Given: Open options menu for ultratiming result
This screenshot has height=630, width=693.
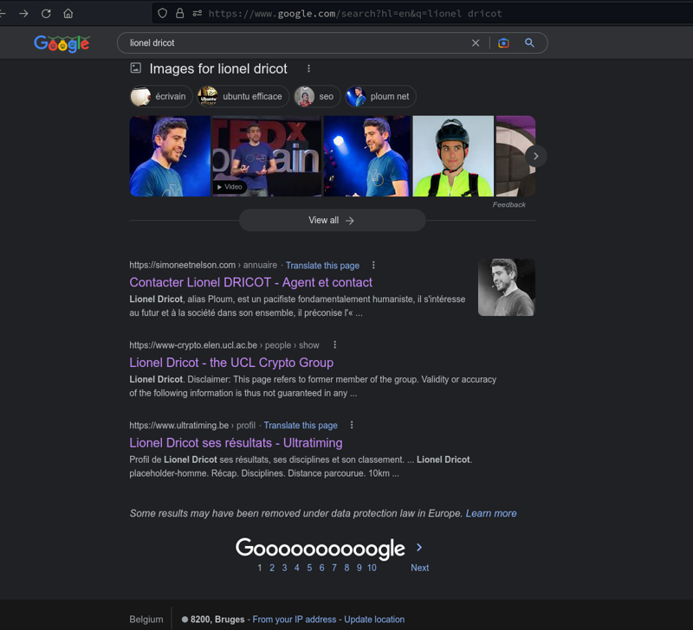Looking at the screenshot, I should 352,425.
